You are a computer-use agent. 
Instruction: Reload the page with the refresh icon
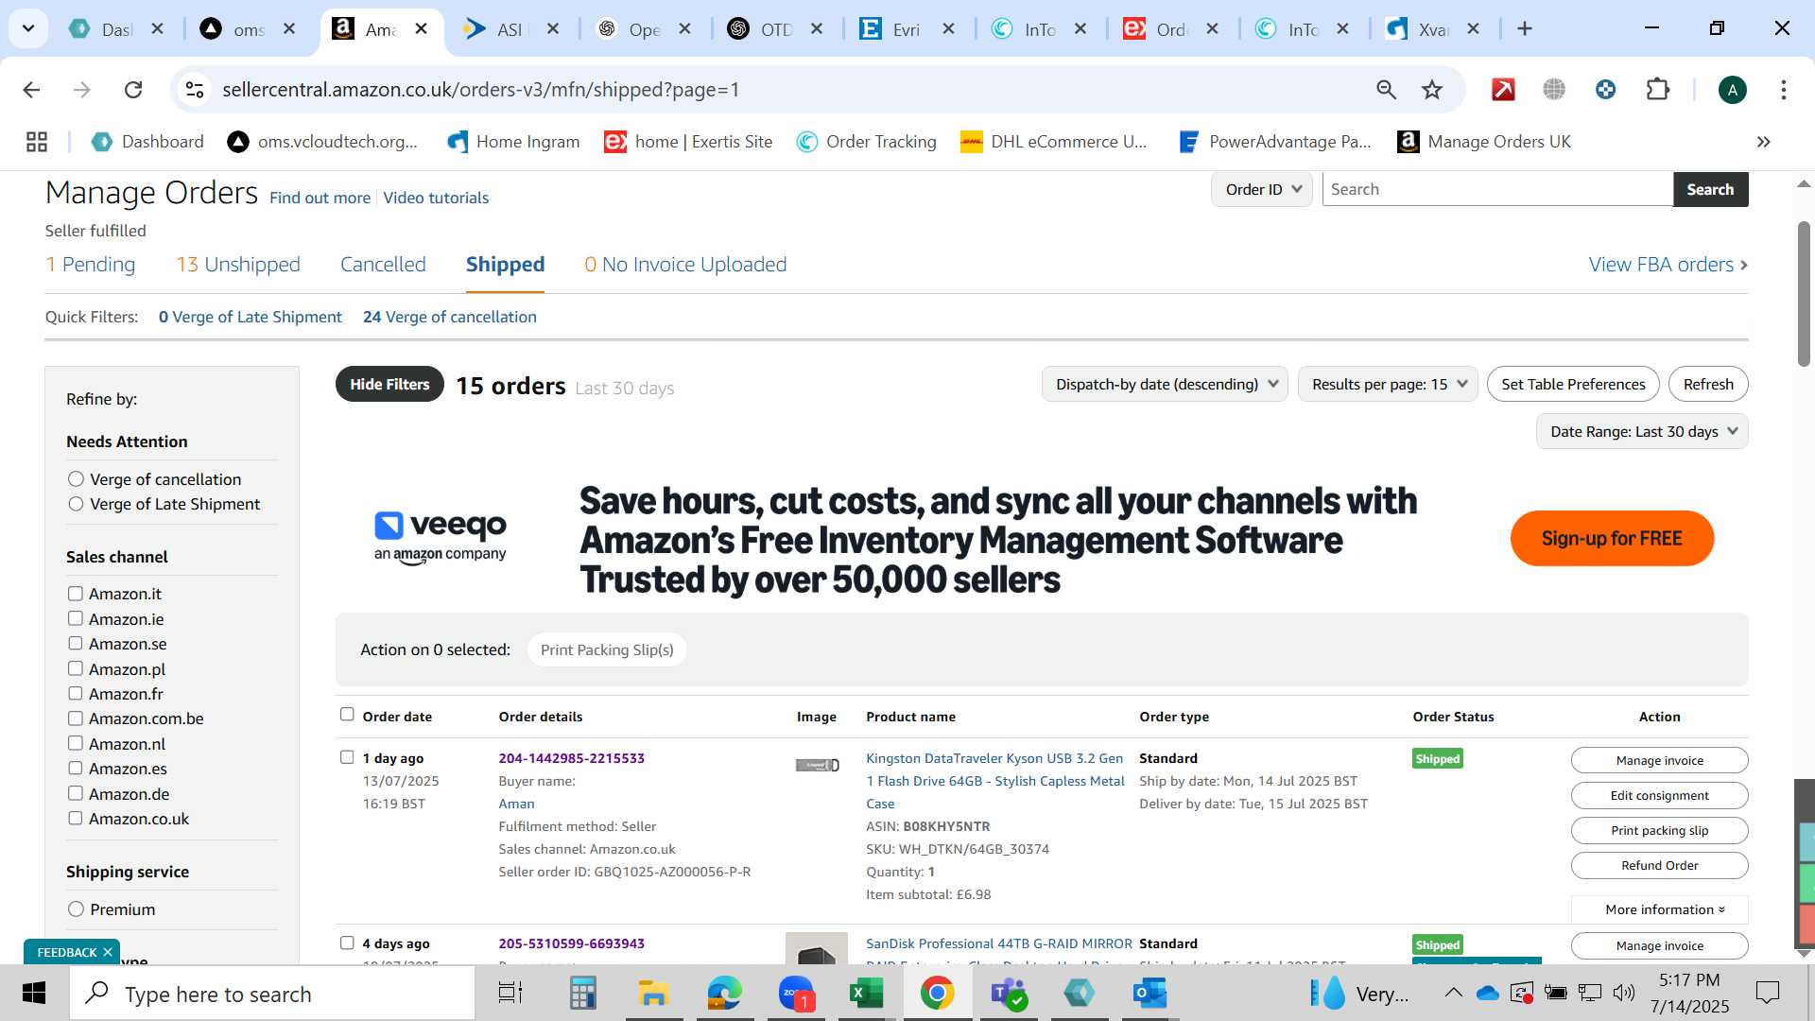pyautogui.click(x=133, y=90)
